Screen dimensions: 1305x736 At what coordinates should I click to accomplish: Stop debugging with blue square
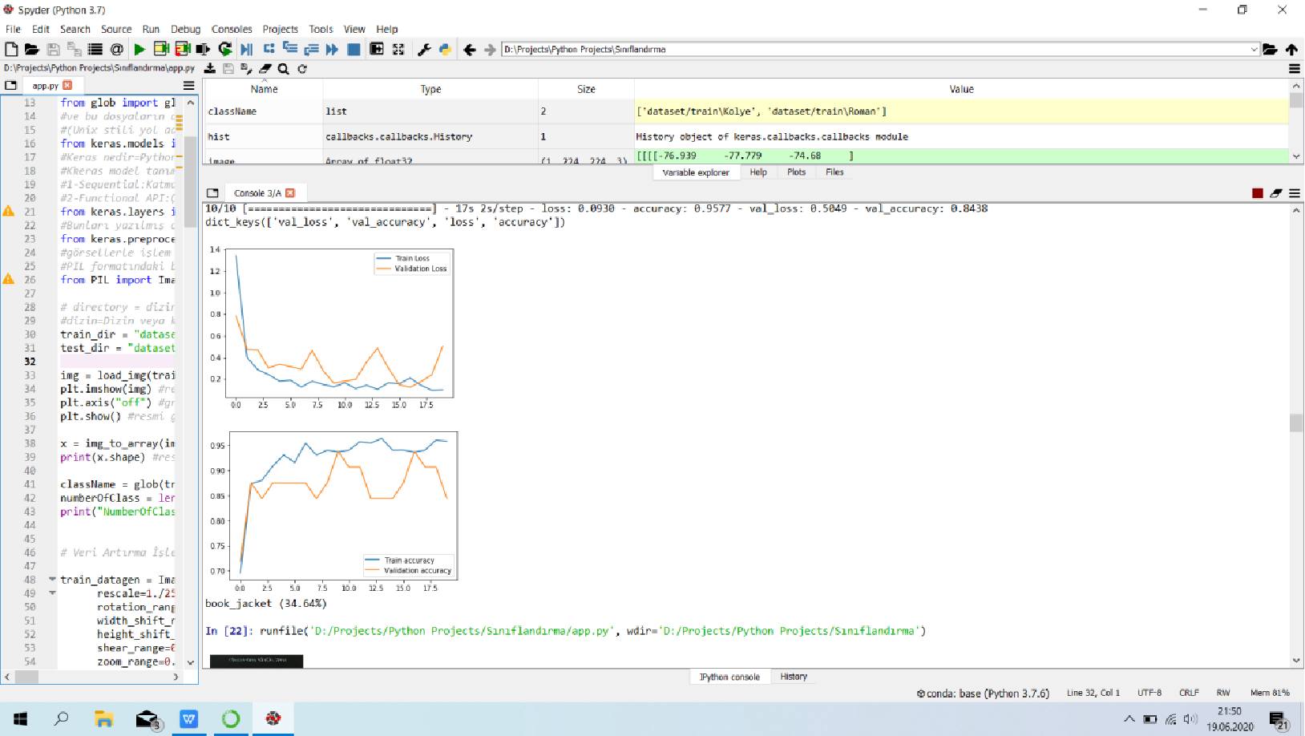pyautogui.click(x=354, y=49)
